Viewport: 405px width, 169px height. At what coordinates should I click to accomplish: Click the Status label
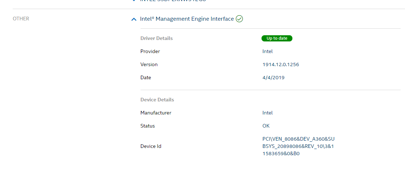point(148,126)
